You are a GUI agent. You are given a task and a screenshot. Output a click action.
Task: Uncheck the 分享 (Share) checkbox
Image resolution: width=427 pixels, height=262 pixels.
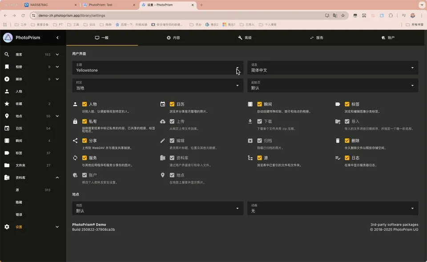(85, 141)
